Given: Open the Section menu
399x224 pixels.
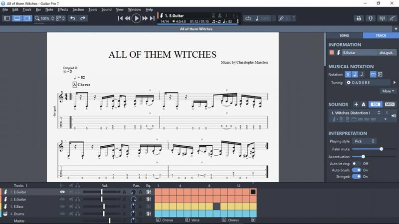Looking at the screenshot, I should tap(78, 9).
